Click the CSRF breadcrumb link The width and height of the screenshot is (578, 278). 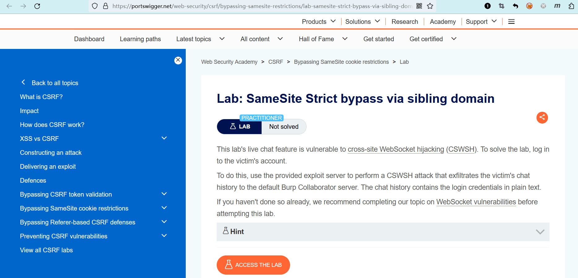(x=276, y=62)
